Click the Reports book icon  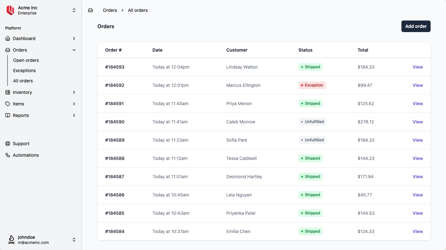pos(8,115)
